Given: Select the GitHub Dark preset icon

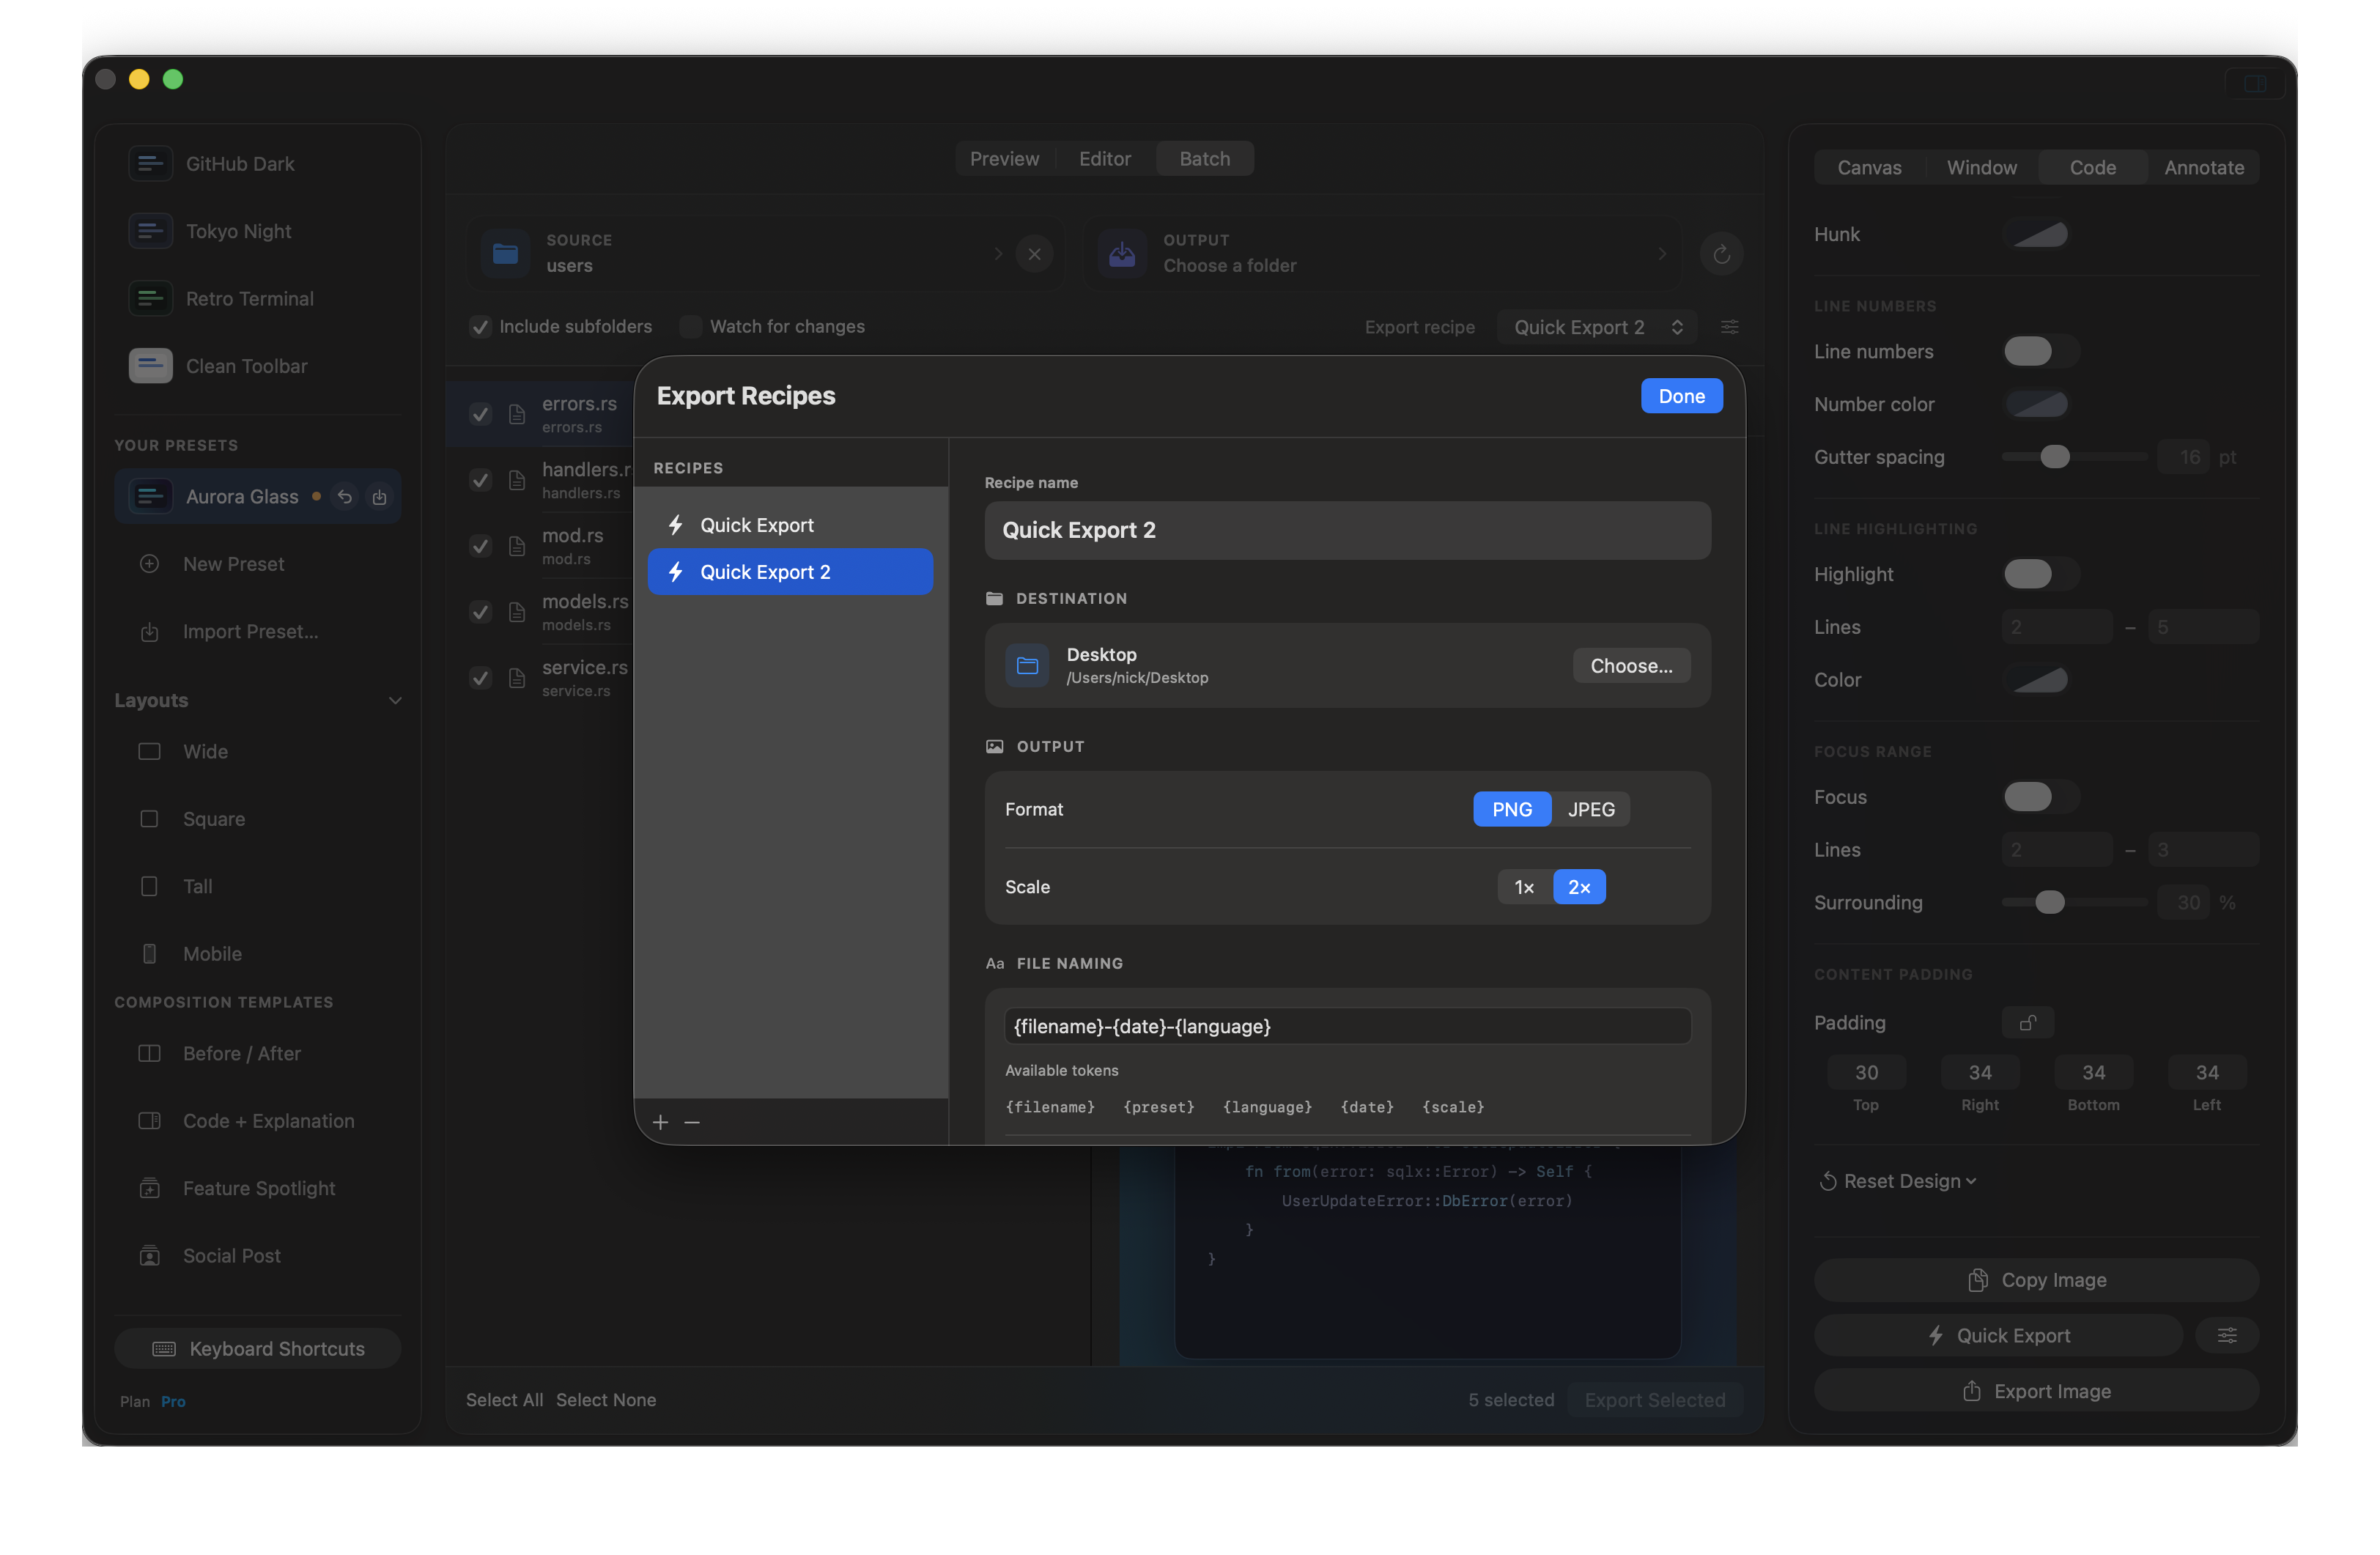Looking at the screenshot, I should [x=150, y=164].
